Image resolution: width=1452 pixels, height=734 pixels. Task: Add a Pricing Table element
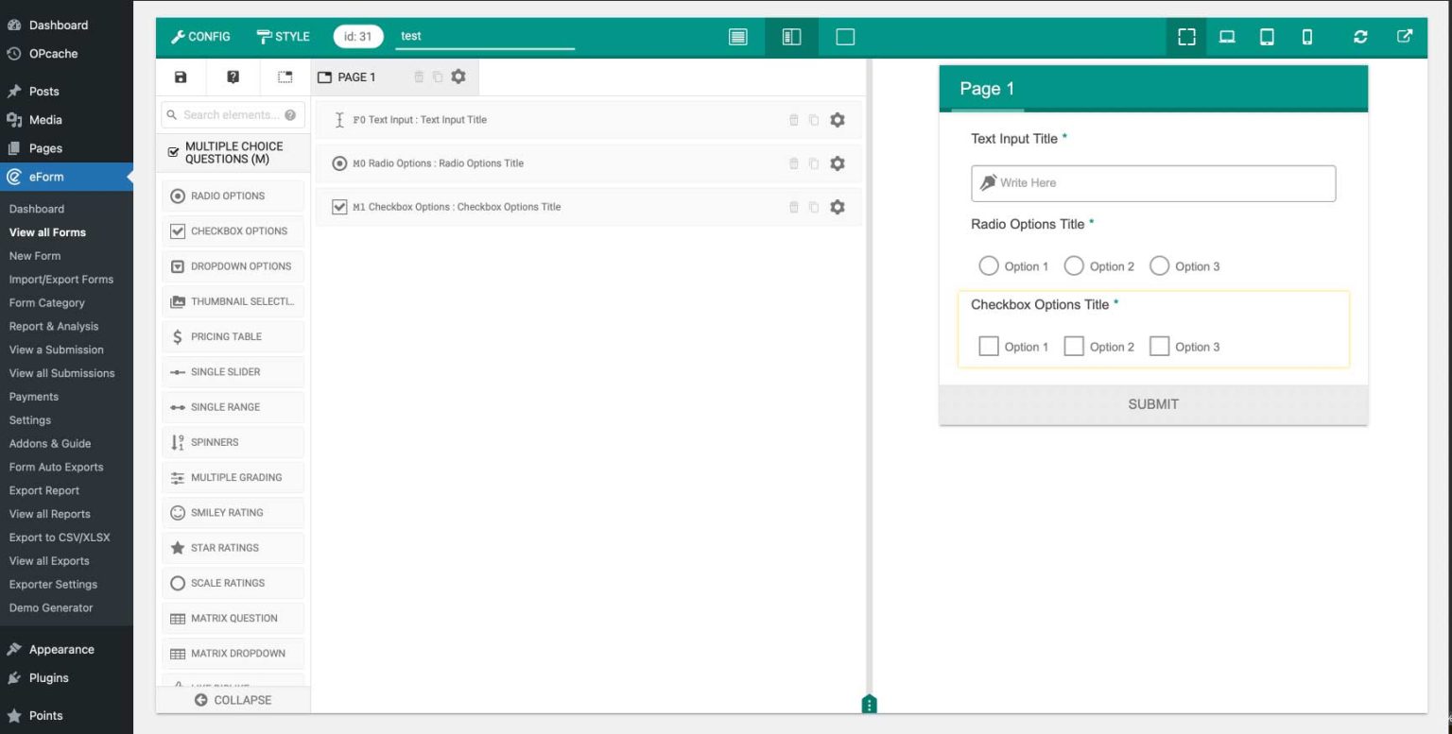pyautogui.click(x=233, y=337)
